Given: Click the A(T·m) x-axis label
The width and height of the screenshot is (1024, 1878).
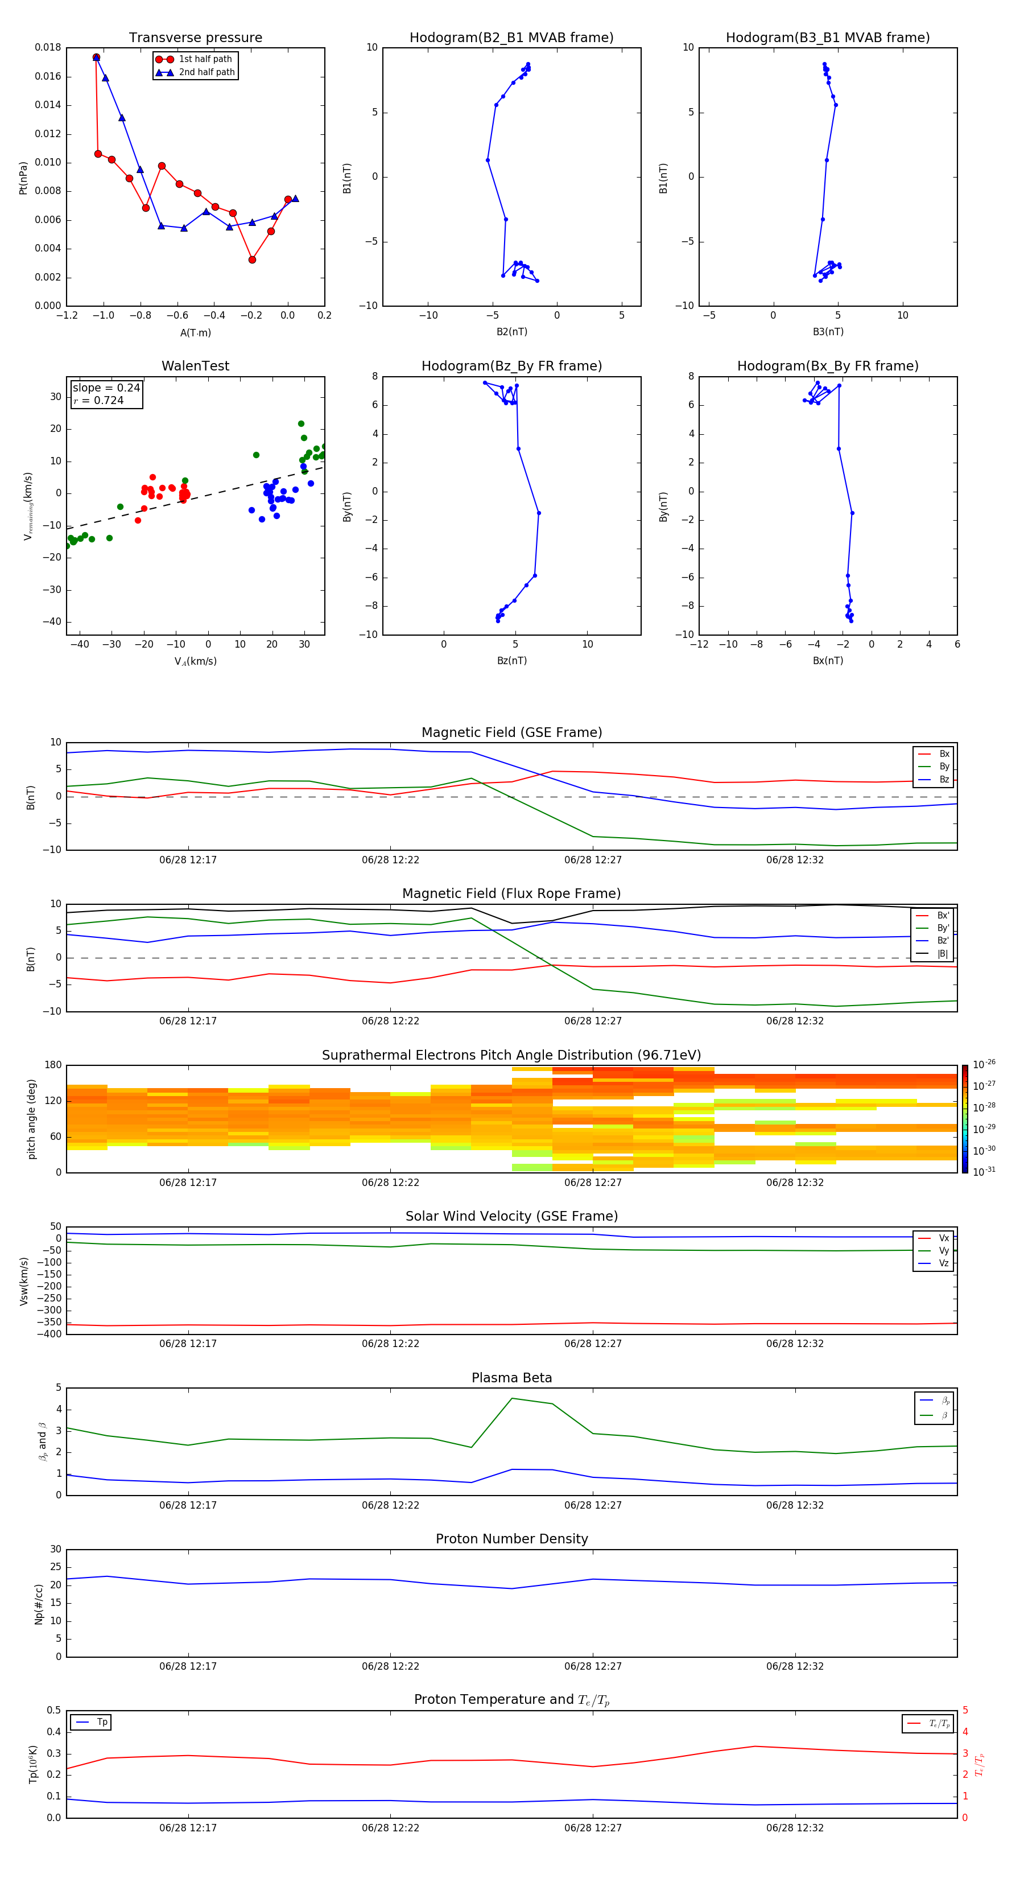Looking at the screenshot, I should (195, 332).
